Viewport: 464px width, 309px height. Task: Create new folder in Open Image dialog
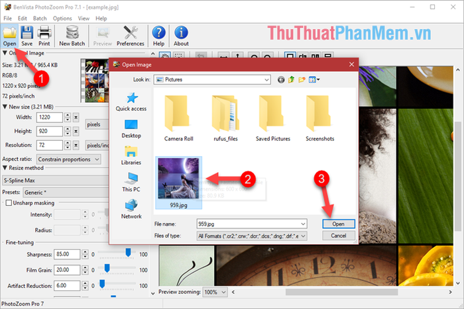click(302, 79)
